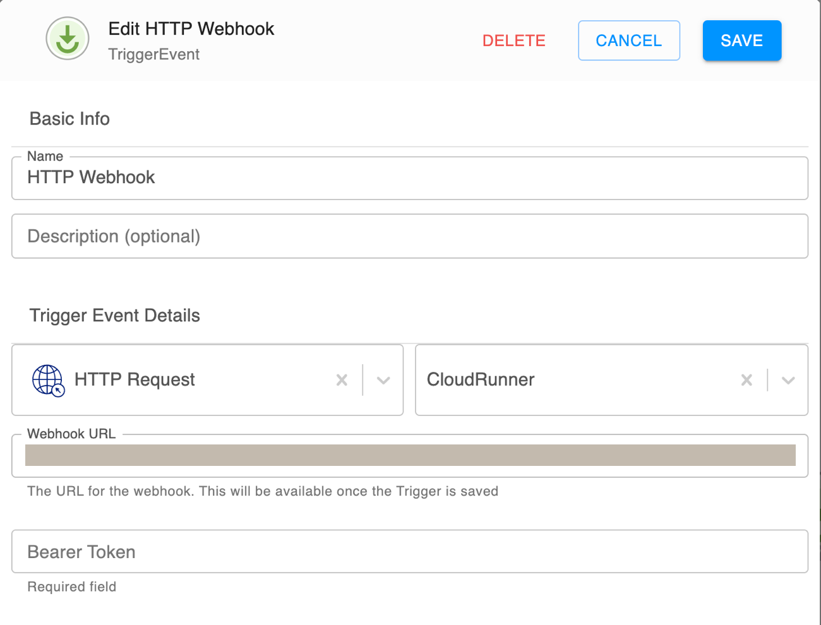Open the CloudRunner dropdown

[x=788, y=380]
